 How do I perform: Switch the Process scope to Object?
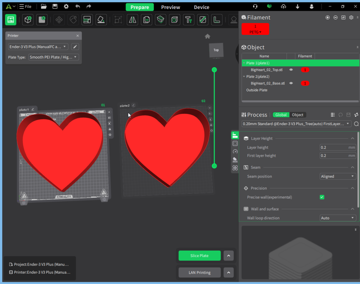pyautogui.click(x=298, y=115)
